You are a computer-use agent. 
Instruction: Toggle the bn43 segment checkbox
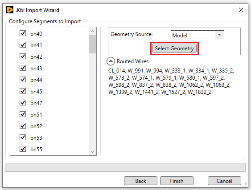click(23, 68)
